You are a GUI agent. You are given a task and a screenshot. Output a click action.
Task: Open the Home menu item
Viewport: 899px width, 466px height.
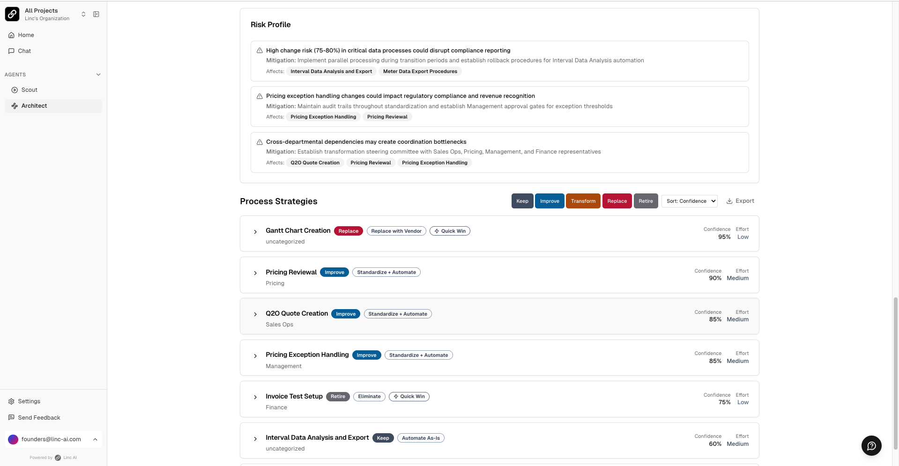[x=26, y=35]
